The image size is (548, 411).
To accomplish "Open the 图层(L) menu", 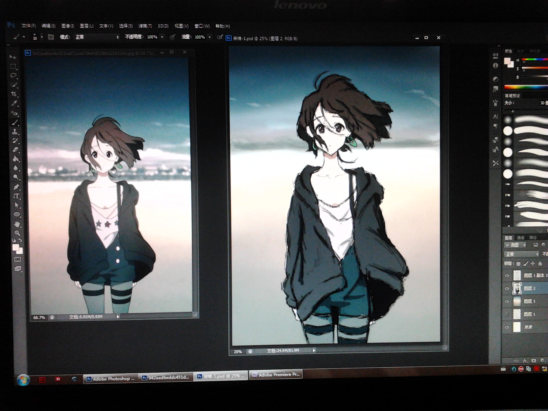I will tap(87, 26).
